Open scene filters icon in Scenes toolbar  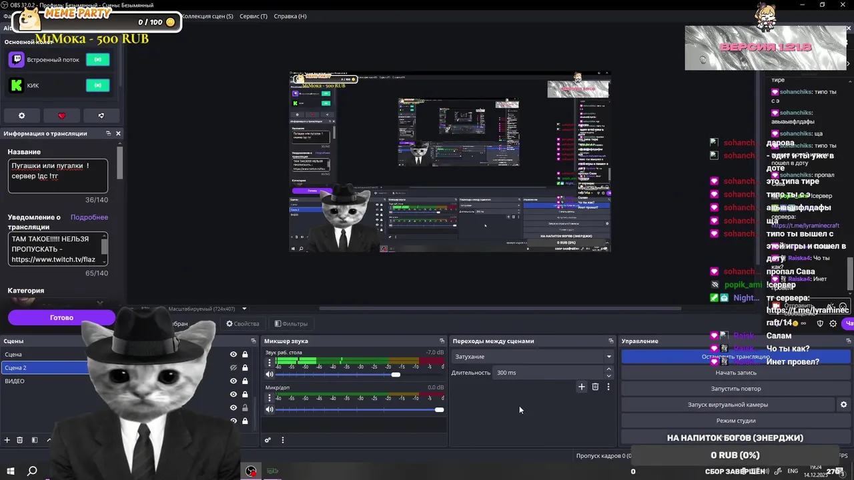[x=34, y=440]
